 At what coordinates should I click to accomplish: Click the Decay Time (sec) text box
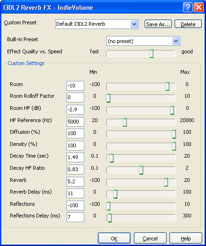[75, 157]
